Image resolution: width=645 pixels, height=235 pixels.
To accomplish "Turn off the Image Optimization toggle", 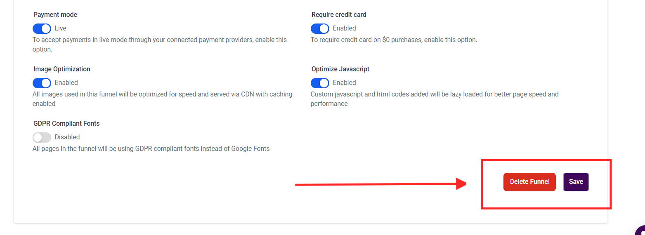I will pyautogui.click(x=42, y=83).
